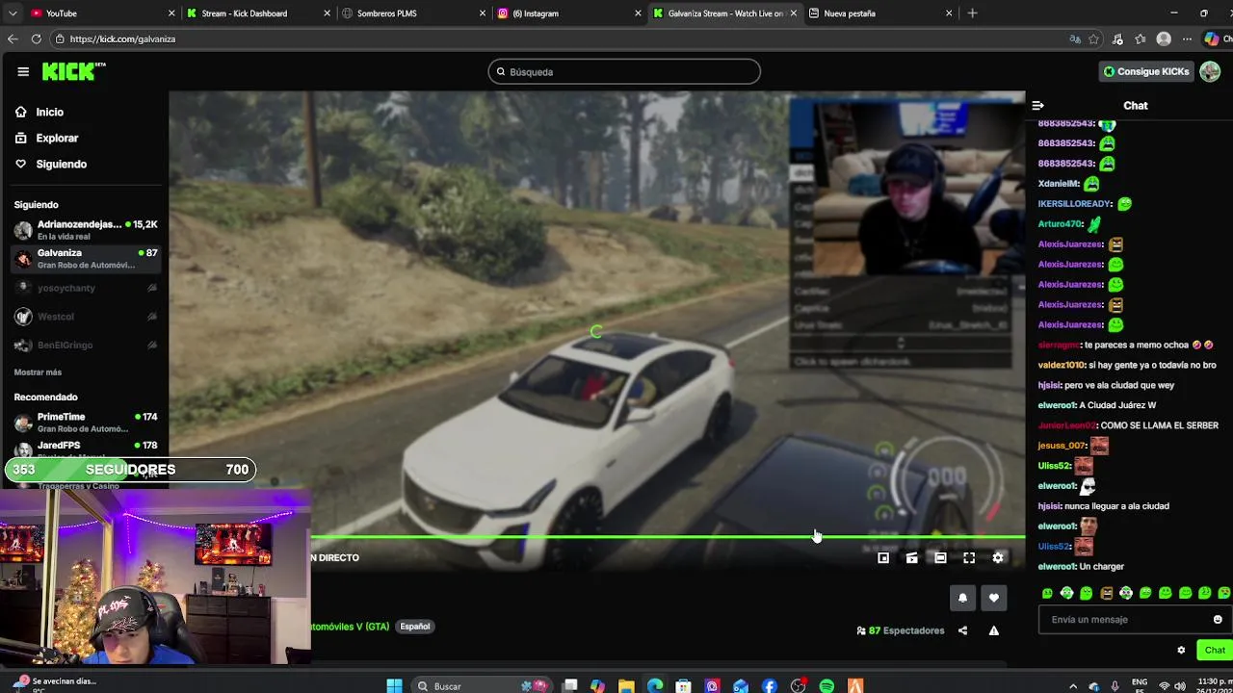The image size is (1233, 693).
Task: Open chat settings gear icon
Action: click(1182, 651)
